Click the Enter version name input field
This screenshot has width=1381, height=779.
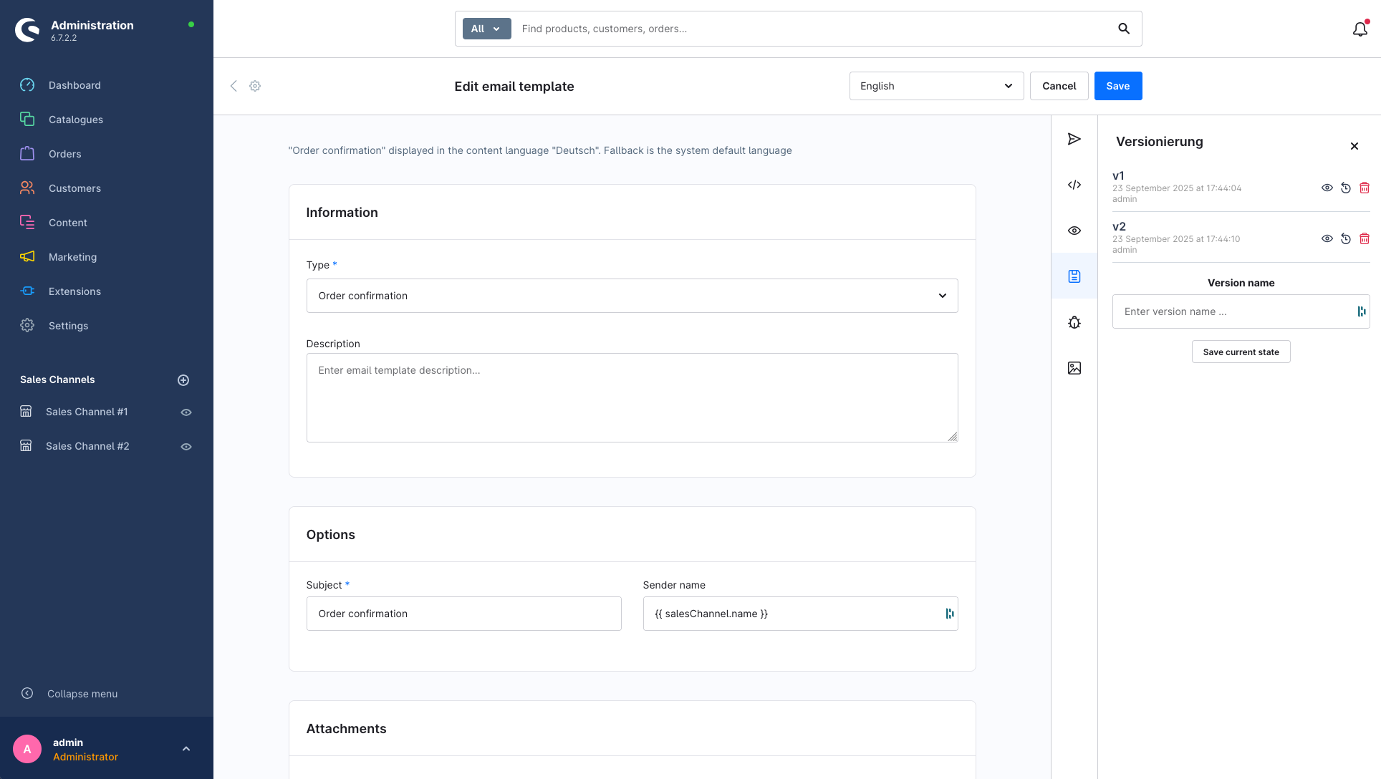1232,311
